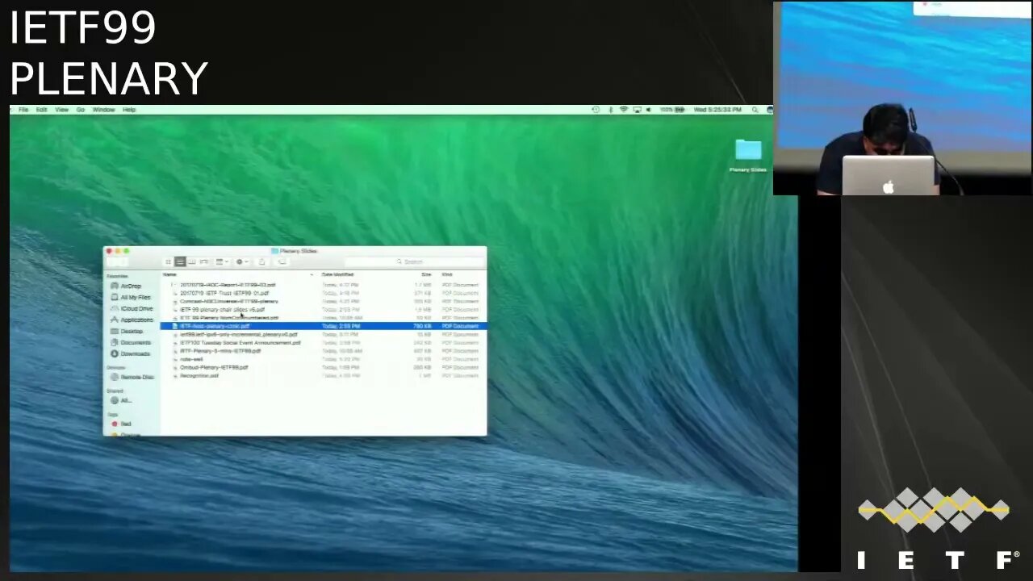Select the highlighted IETF-host-plenary PDF row
Screen dimensions: 1033x581
(x=323, y=326)
